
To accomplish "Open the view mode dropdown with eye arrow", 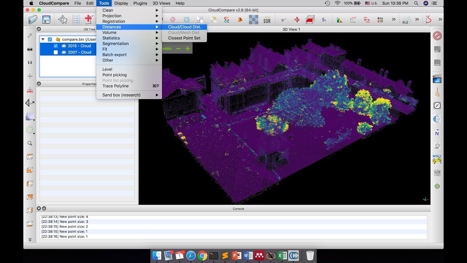I will click(30, 103).
